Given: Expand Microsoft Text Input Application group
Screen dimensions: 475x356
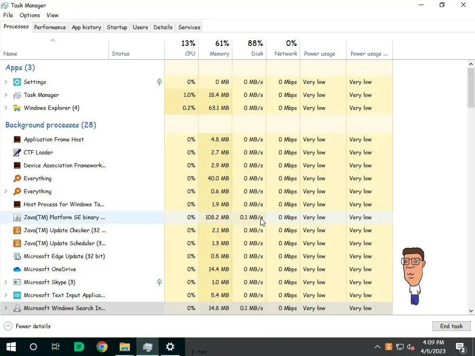Looking at the screenshot, I should (6, 295).
